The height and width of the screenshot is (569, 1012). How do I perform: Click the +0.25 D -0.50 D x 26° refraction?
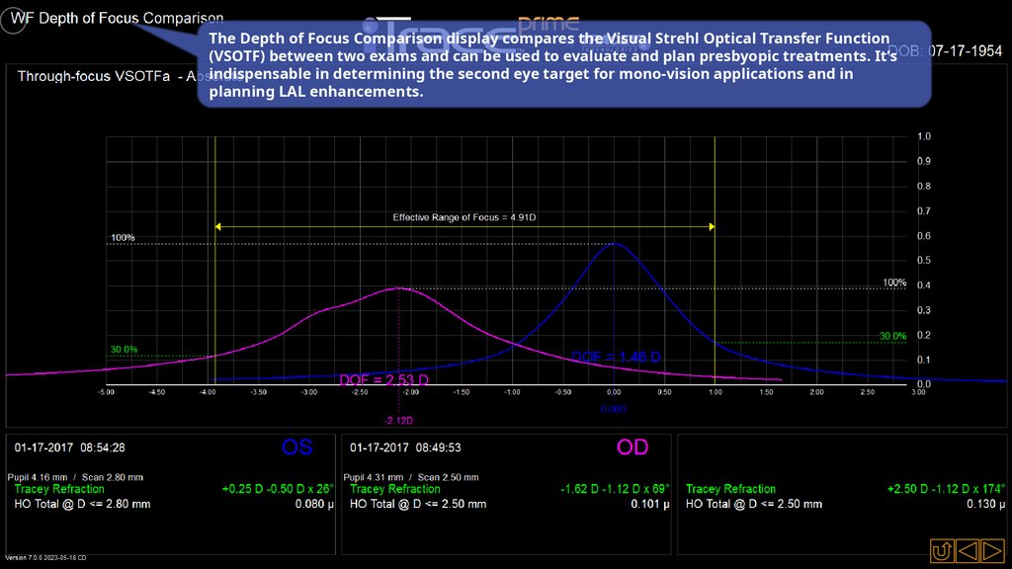[x=278, y=489]
